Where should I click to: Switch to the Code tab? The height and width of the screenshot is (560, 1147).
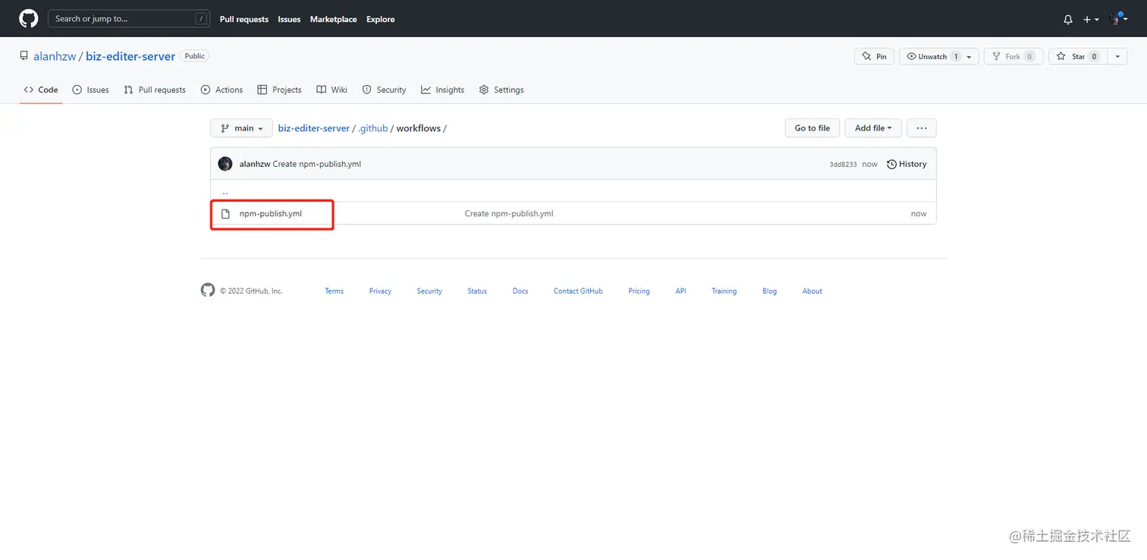41,90
